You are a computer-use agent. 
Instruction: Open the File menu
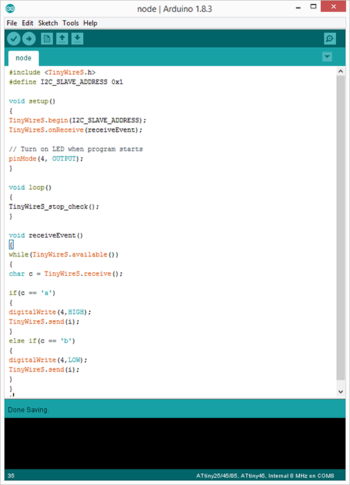12,23
